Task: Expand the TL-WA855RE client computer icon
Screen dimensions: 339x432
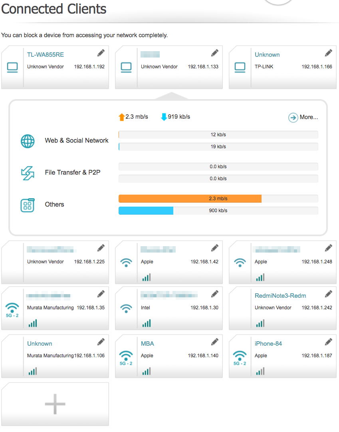Action: pos(12,67)
